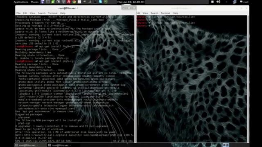Image resolution: width=262 pixels, height=147 pixels.
Task: Click the light-blue round launcher icon
Action: click(x=100, y=2)
